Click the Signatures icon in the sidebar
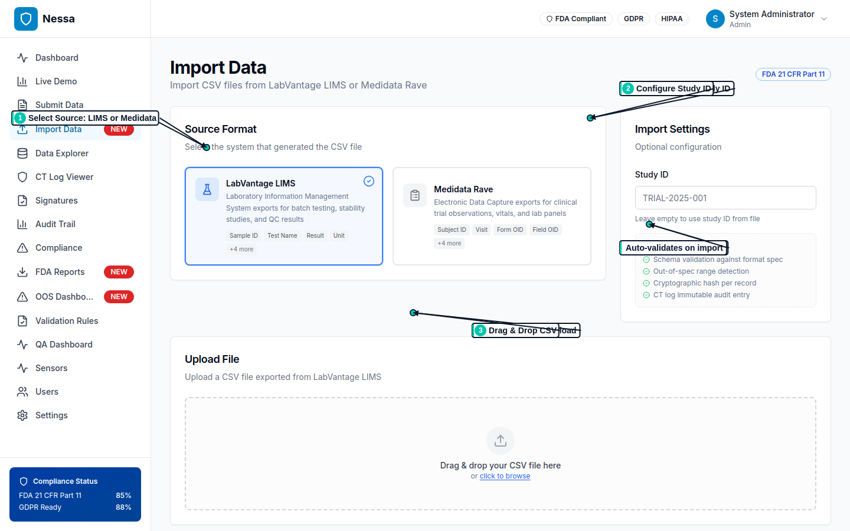This screenshot has height=531, width=850. pyautogui.click(x=22, y=200)
